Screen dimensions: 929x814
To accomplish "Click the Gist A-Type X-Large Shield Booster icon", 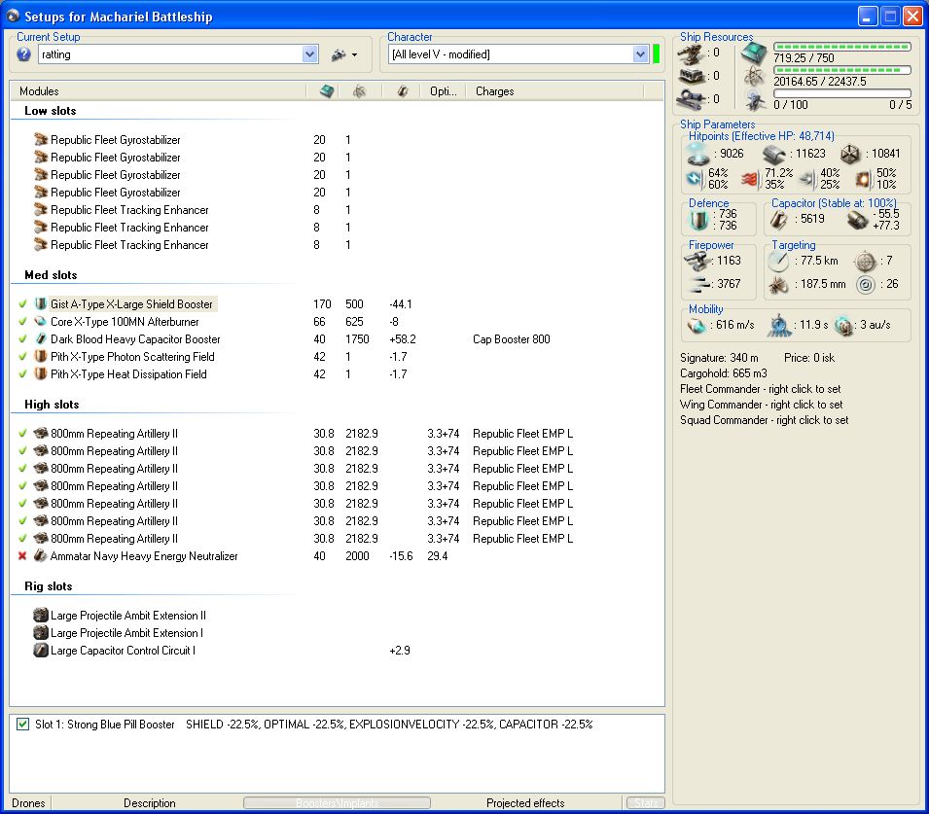I will coord(41,304).
